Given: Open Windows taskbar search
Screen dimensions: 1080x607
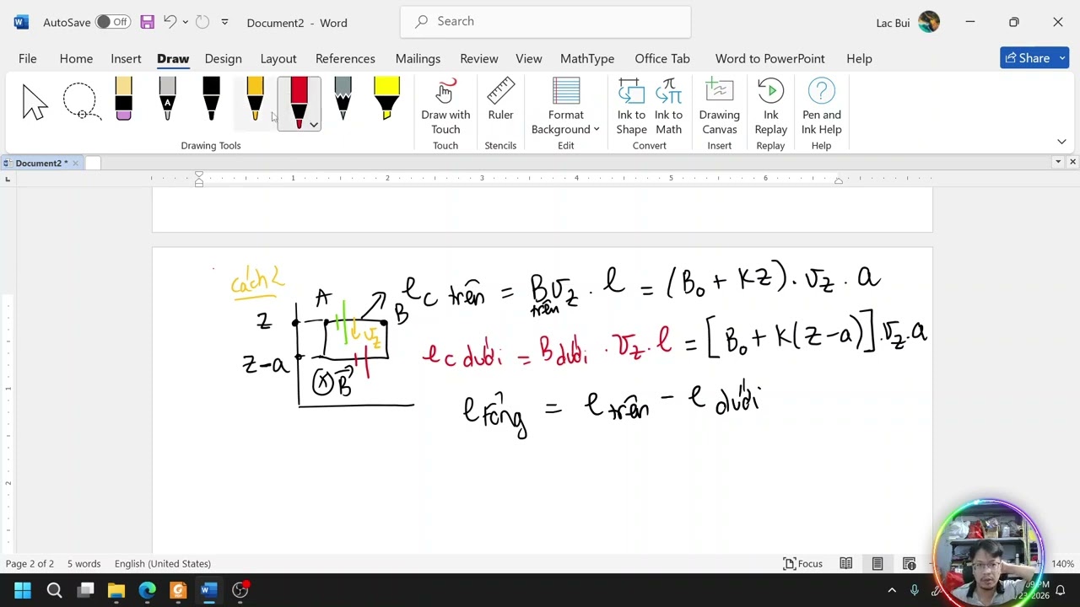Looking at the screenshot, I should pyautogui.click(x=54, y=590).
